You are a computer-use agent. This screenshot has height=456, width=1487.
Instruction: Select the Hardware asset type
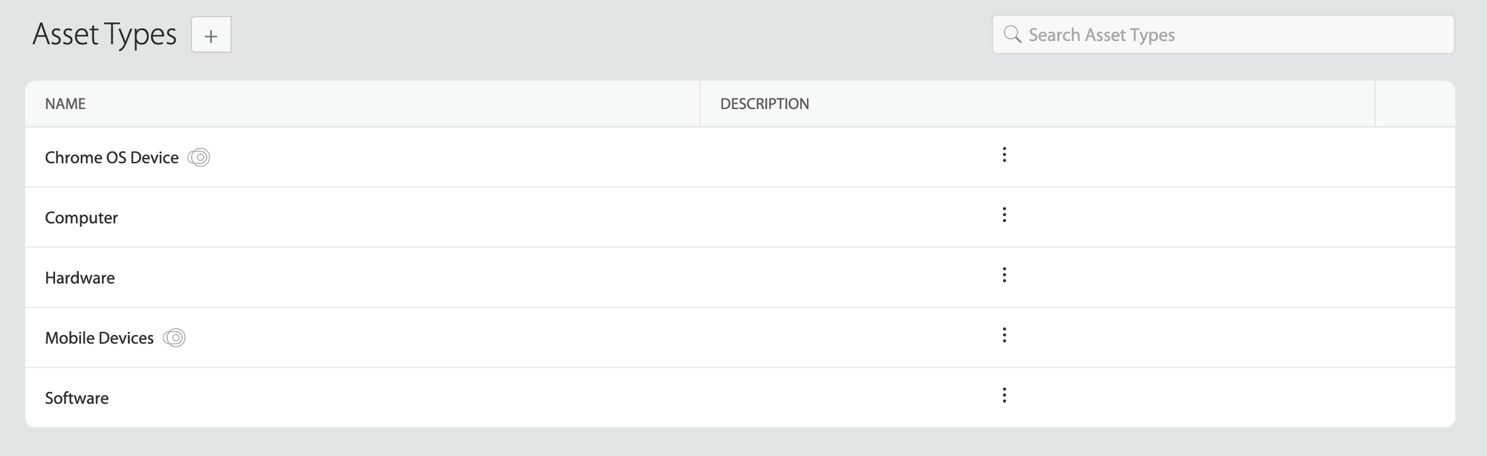80,278
